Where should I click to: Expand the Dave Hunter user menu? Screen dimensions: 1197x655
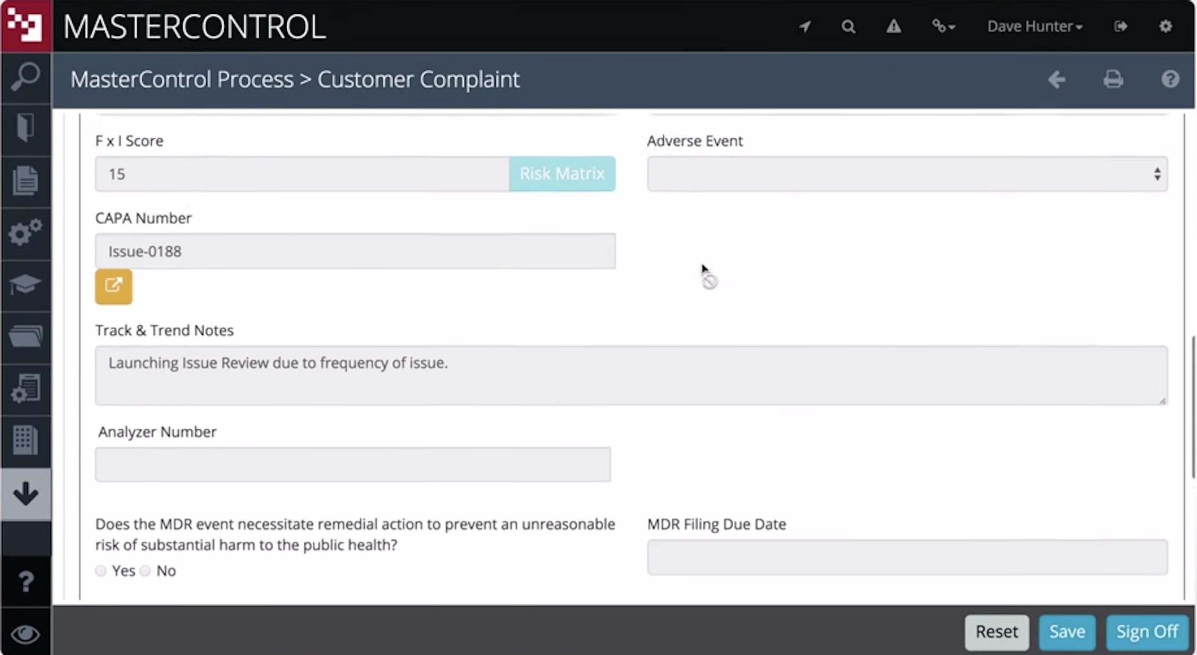point(1034,26)
